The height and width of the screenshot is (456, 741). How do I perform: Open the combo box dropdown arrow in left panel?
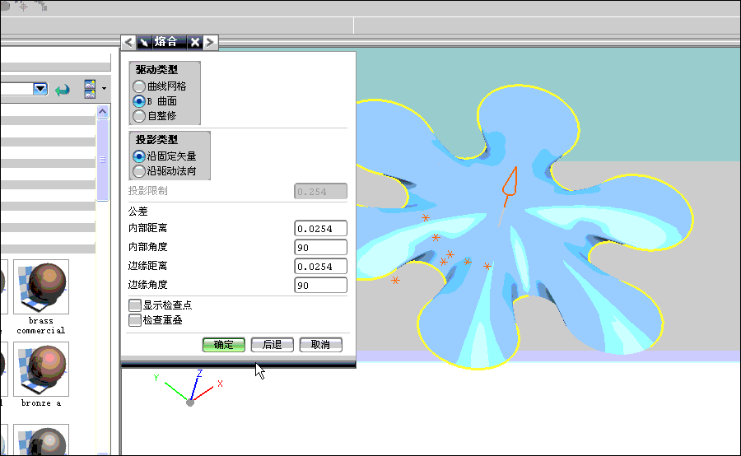(x=40, y=89)
